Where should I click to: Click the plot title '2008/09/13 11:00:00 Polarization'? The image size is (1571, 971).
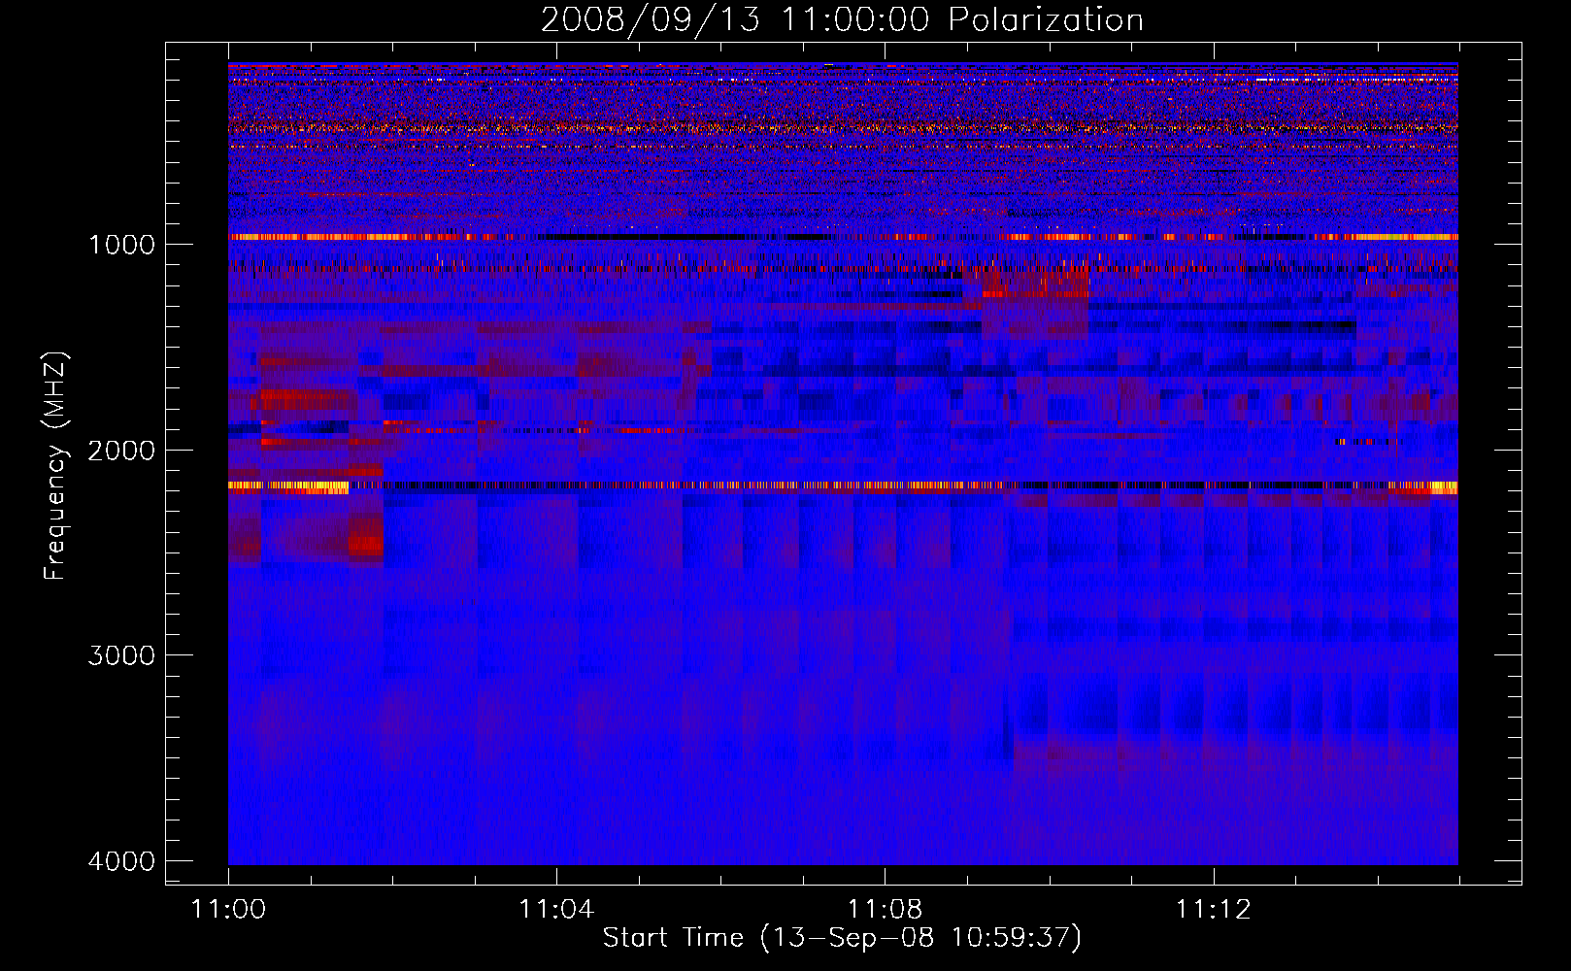pyautogui.click(x=842, y=20)
